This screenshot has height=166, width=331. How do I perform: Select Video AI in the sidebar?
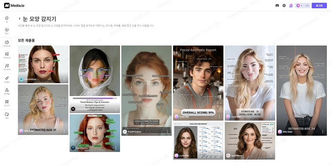[7, 43]
